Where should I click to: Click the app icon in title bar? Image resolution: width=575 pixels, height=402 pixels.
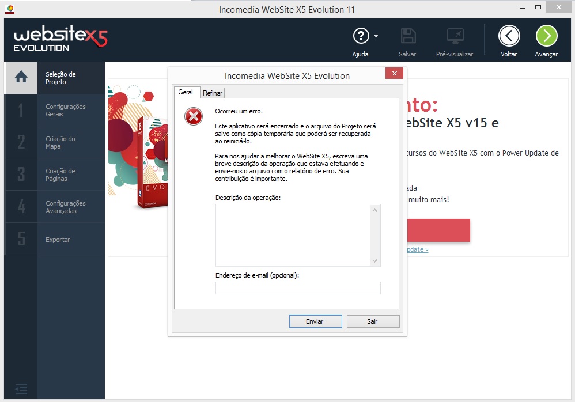(10, 9)
